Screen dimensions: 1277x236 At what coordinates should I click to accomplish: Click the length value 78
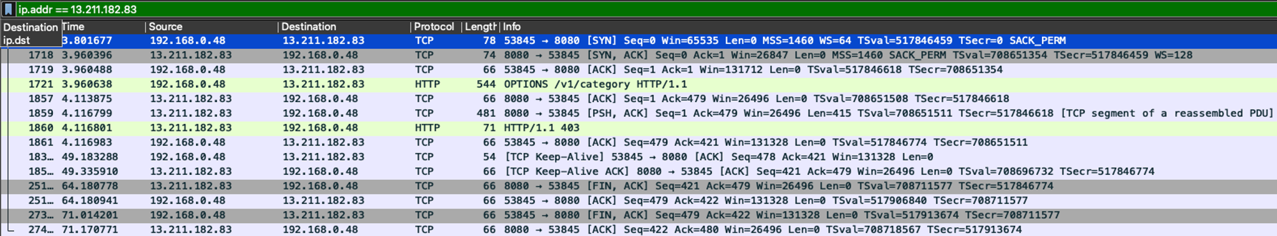coord(489,41)
